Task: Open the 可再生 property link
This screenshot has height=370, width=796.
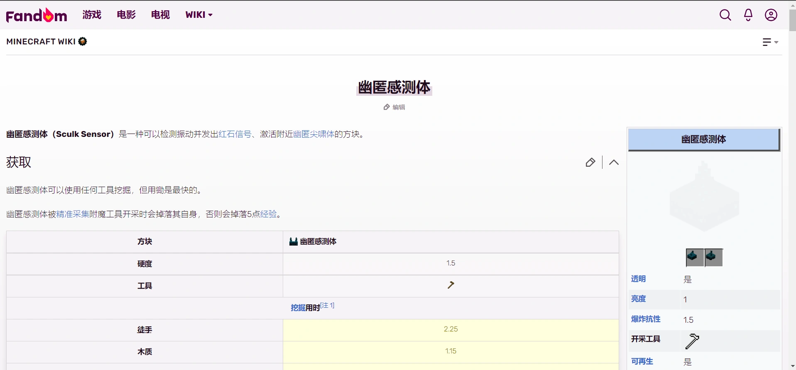Action: (x=642, y=361)
